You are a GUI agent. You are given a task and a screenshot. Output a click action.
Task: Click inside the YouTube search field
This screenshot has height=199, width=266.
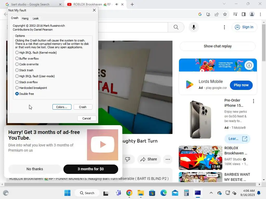tap(133, 27)
